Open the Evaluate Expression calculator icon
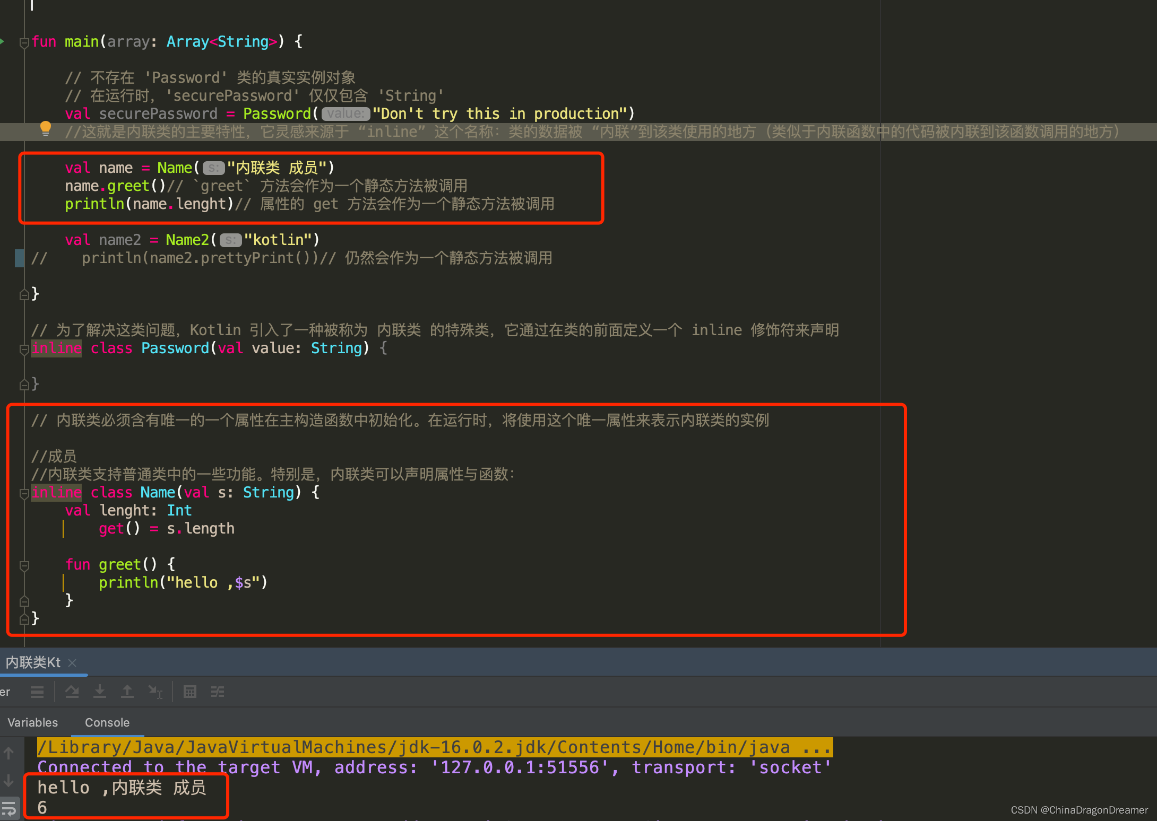This screenshot has height=821, width=1157. 189,692
